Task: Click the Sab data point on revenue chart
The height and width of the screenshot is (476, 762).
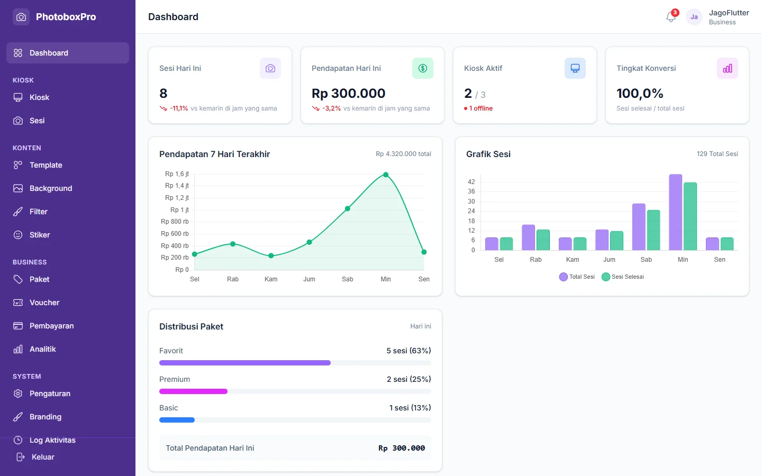Action: (348, 208)
